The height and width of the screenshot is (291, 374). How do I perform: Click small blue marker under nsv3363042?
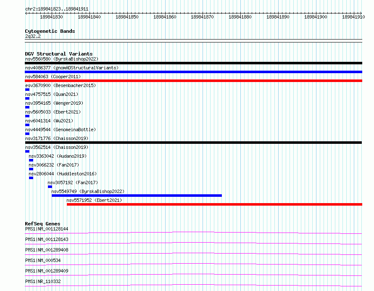(31, 160)
